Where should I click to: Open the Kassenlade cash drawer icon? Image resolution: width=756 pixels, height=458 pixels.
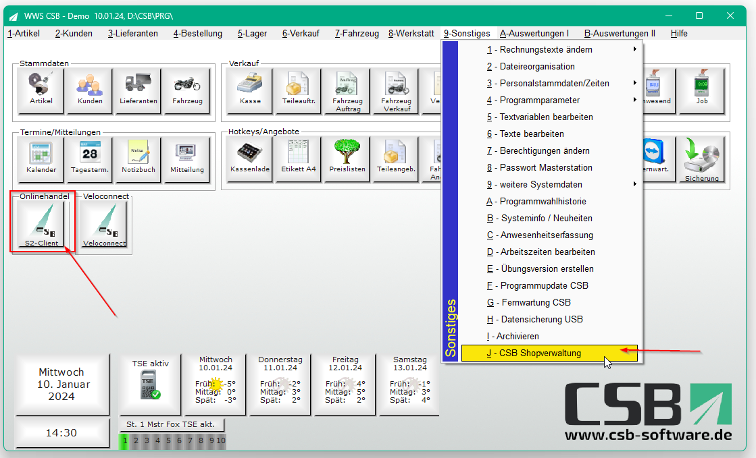[x=250, y=159]
